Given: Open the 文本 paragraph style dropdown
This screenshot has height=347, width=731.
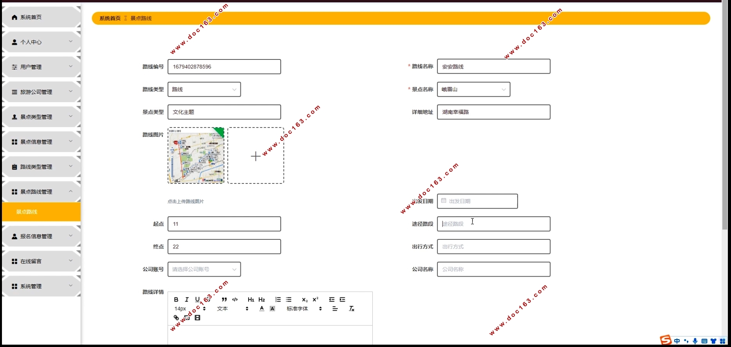Looking at the screenshot, I should click(233, 309).
